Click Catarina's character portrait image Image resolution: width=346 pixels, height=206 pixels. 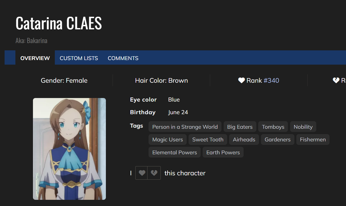(x=69, y=149)
